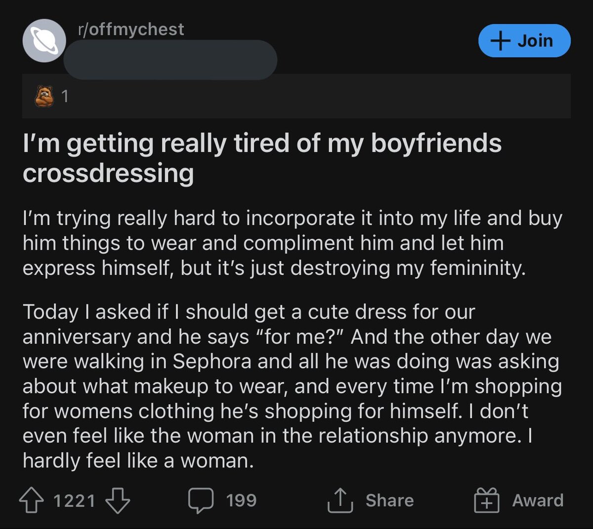Open the r/offmychest subreddit link
593x529 pixels.
point(131,29)
